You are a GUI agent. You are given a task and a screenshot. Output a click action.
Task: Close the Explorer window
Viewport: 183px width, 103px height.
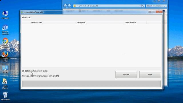pos(164,1)
